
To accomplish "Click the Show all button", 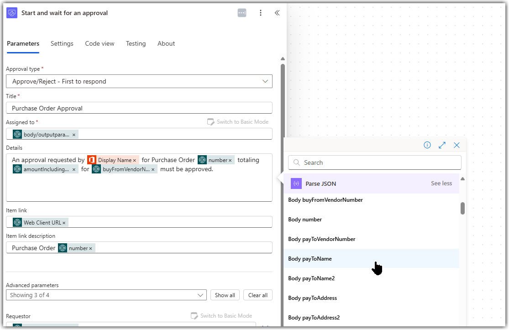I will click(x=225, y=295).
